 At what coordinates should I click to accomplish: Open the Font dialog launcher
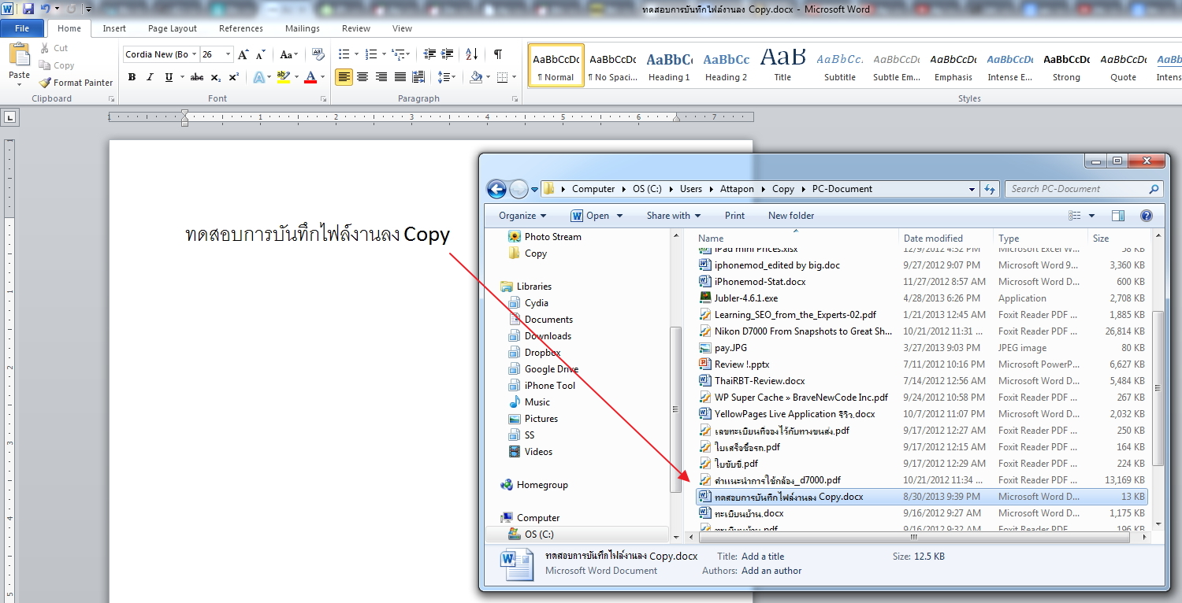click(322, 99)
